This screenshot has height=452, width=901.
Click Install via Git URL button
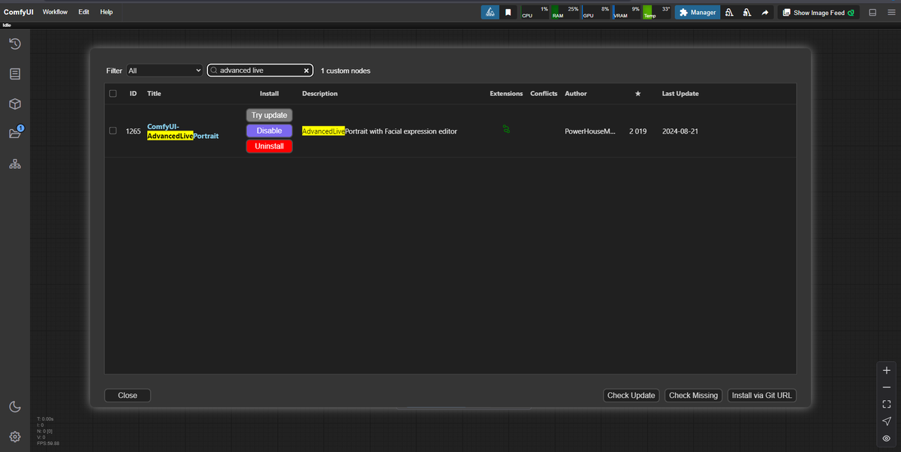point(762,396)
